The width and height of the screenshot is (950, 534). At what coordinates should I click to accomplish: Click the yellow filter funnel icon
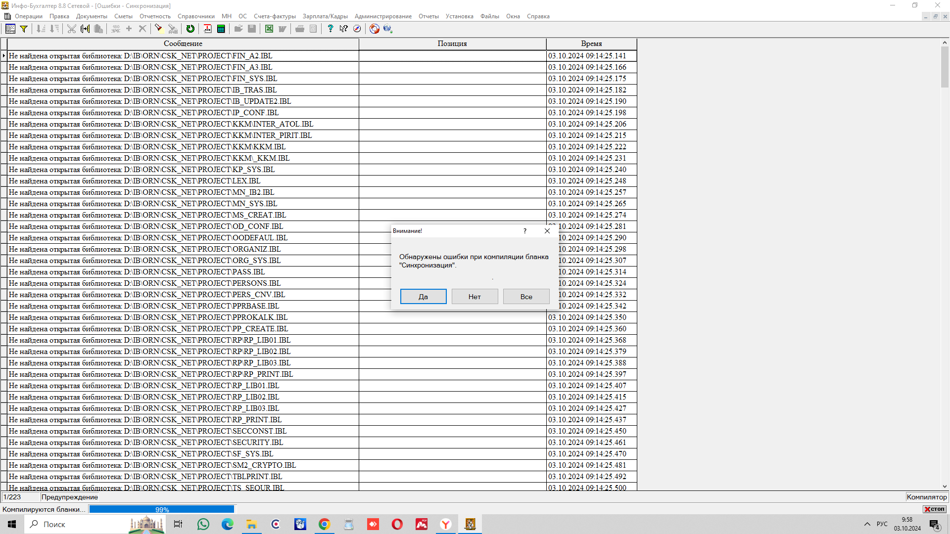pos(24,29)
